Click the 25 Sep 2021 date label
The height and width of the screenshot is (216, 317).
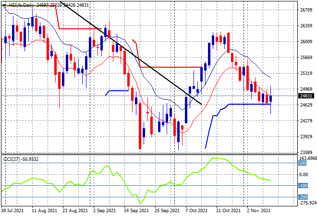(167, 211)
